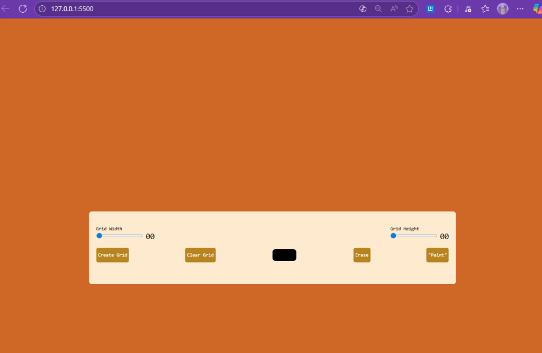542x353 pixels.
Task: Open the Extensions puzzle icon
Action: (x=448, y=8)
